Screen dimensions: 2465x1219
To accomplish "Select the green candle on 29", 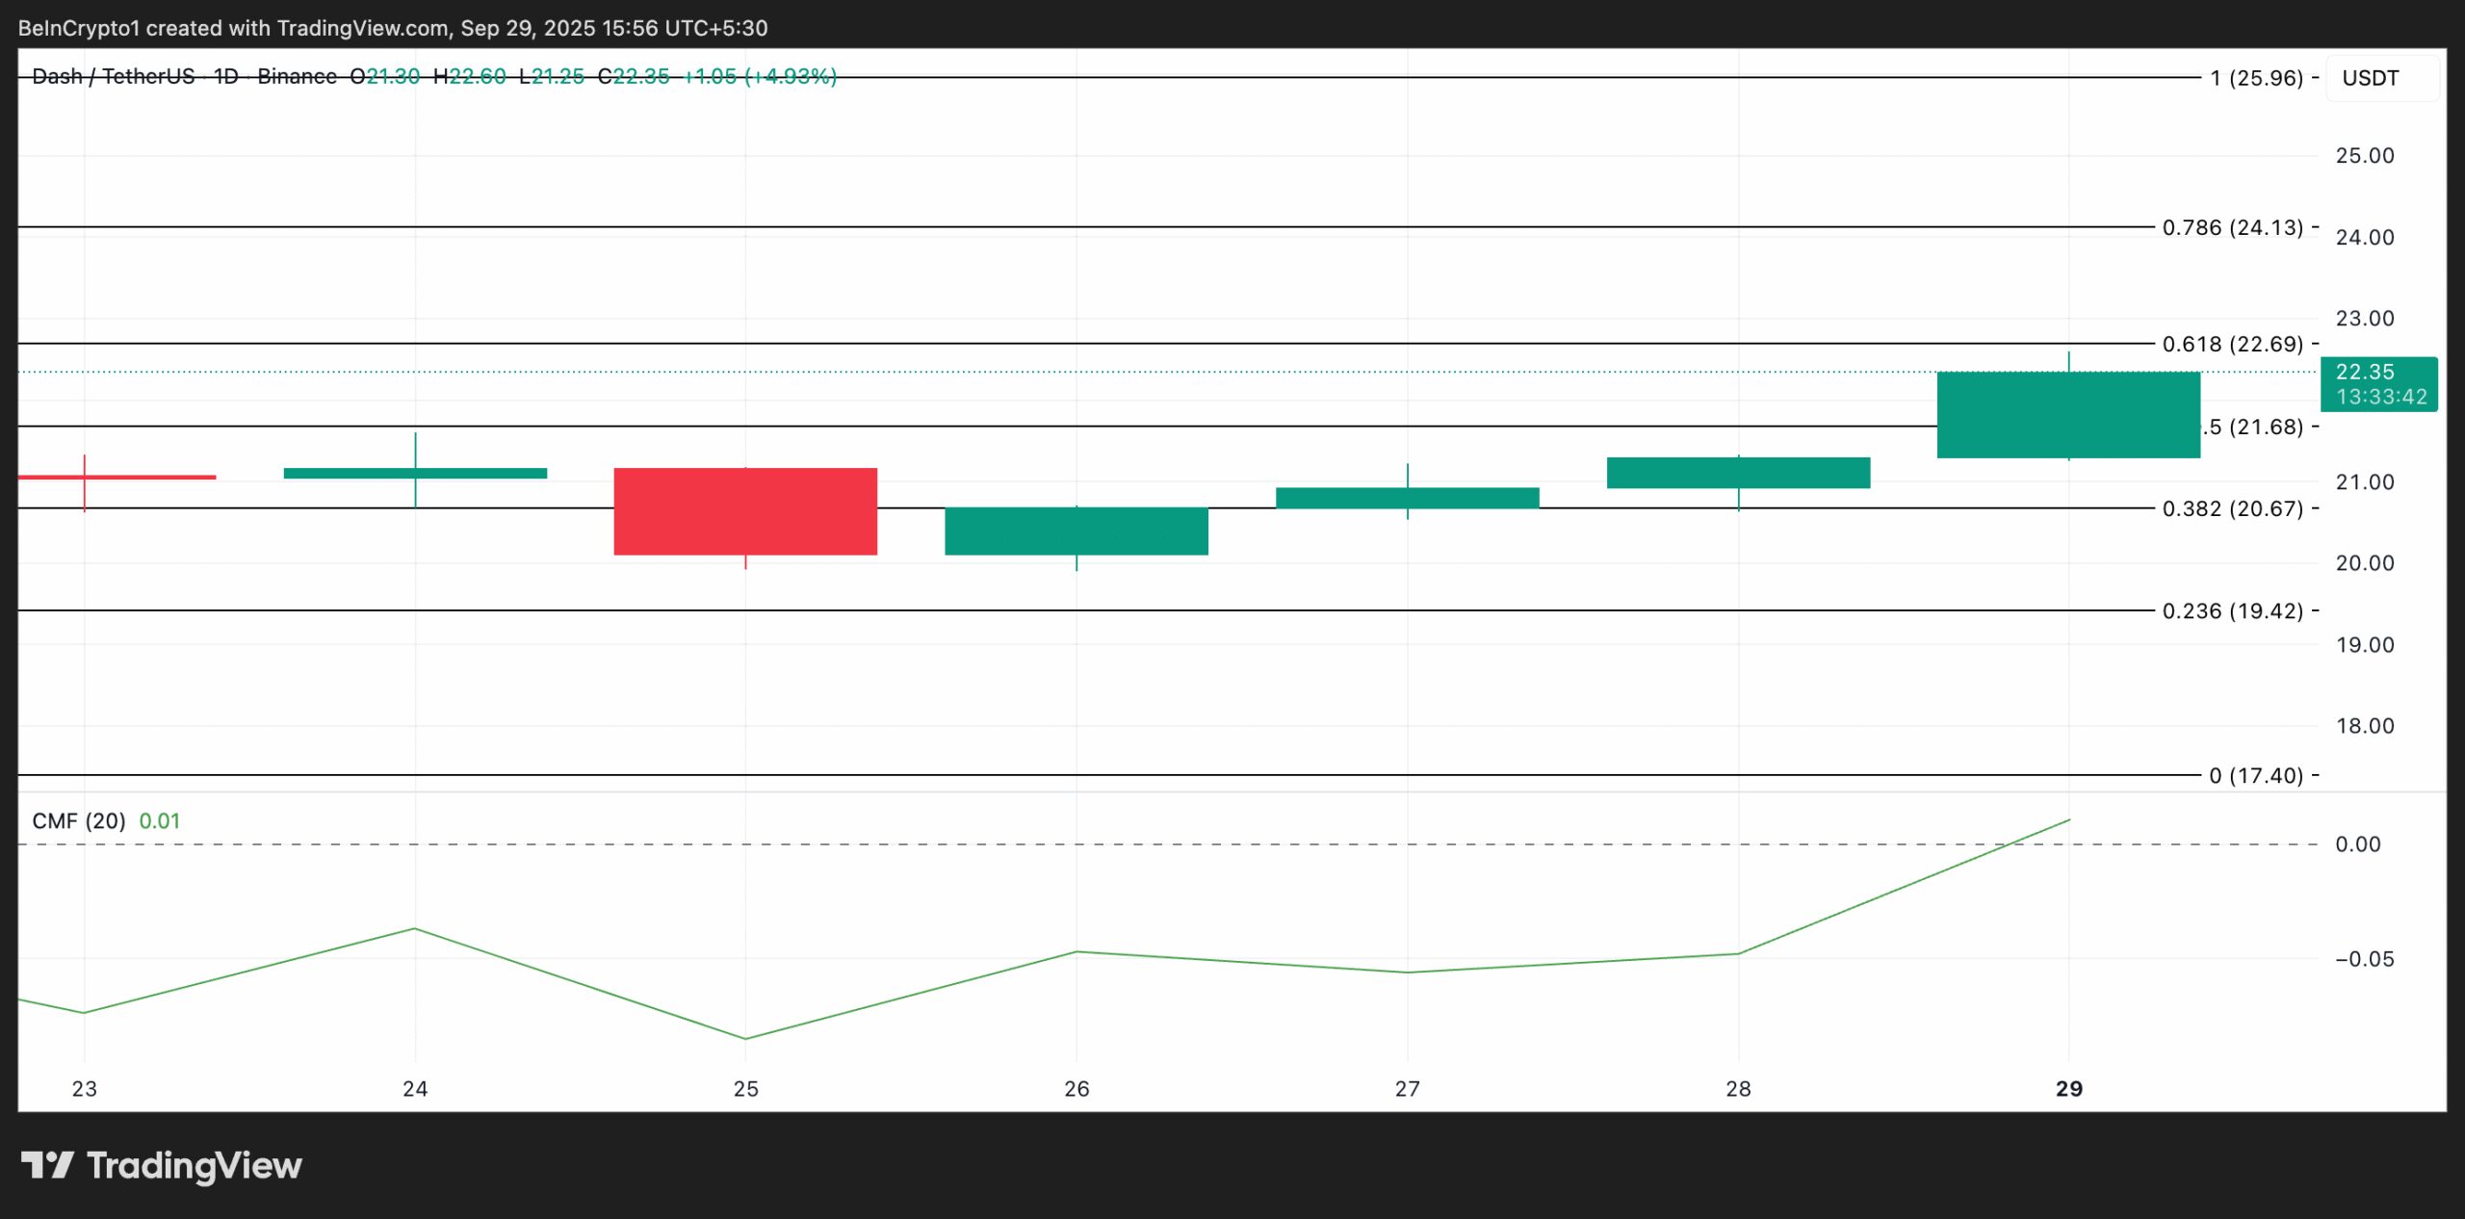I will pyautogui.click(x=2067, y=415).
